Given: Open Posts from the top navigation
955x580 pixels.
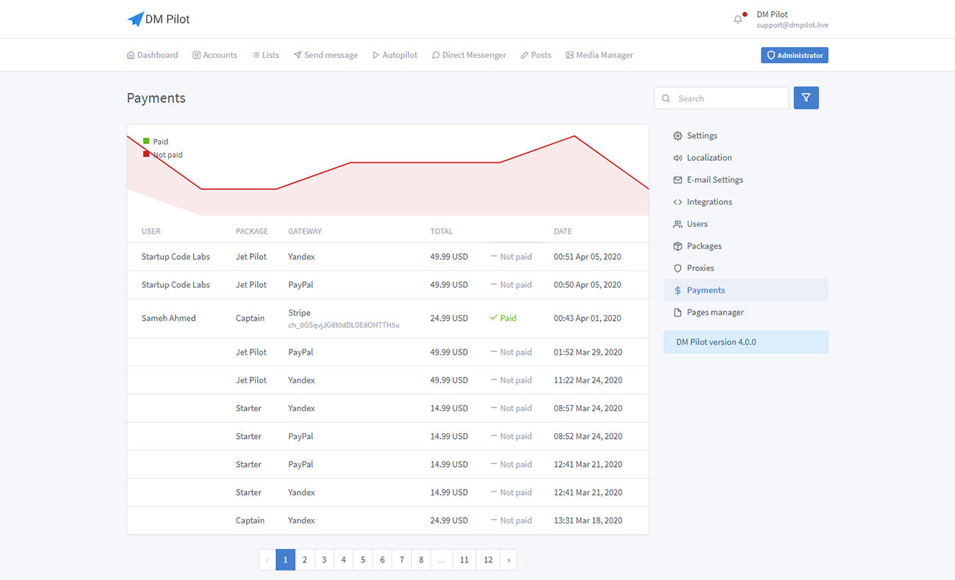Looking at the screenshot, I should click(536, 55).
